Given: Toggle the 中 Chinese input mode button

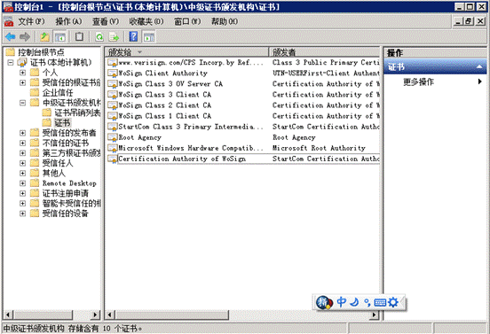Looking at the screenshot, I should click(341, 302).
